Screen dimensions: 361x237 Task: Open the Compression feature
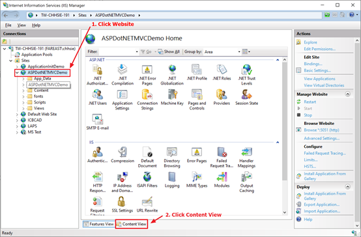[x=123, y=155]
